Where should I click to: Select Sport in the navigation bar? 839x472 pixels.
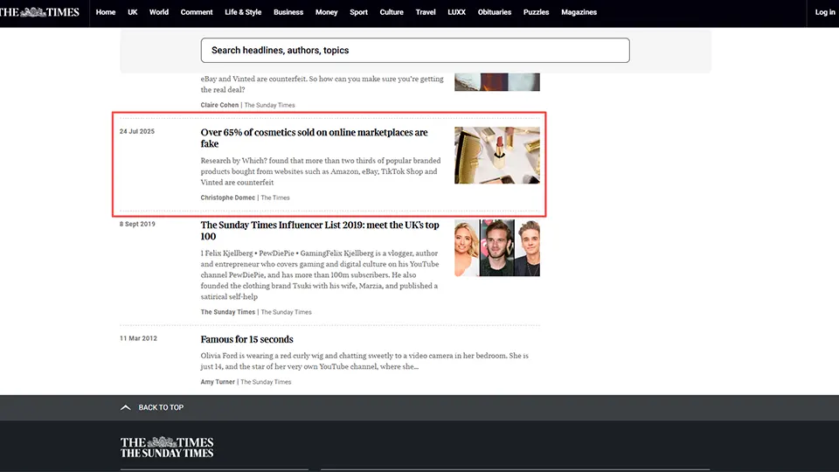click(358, 11)
